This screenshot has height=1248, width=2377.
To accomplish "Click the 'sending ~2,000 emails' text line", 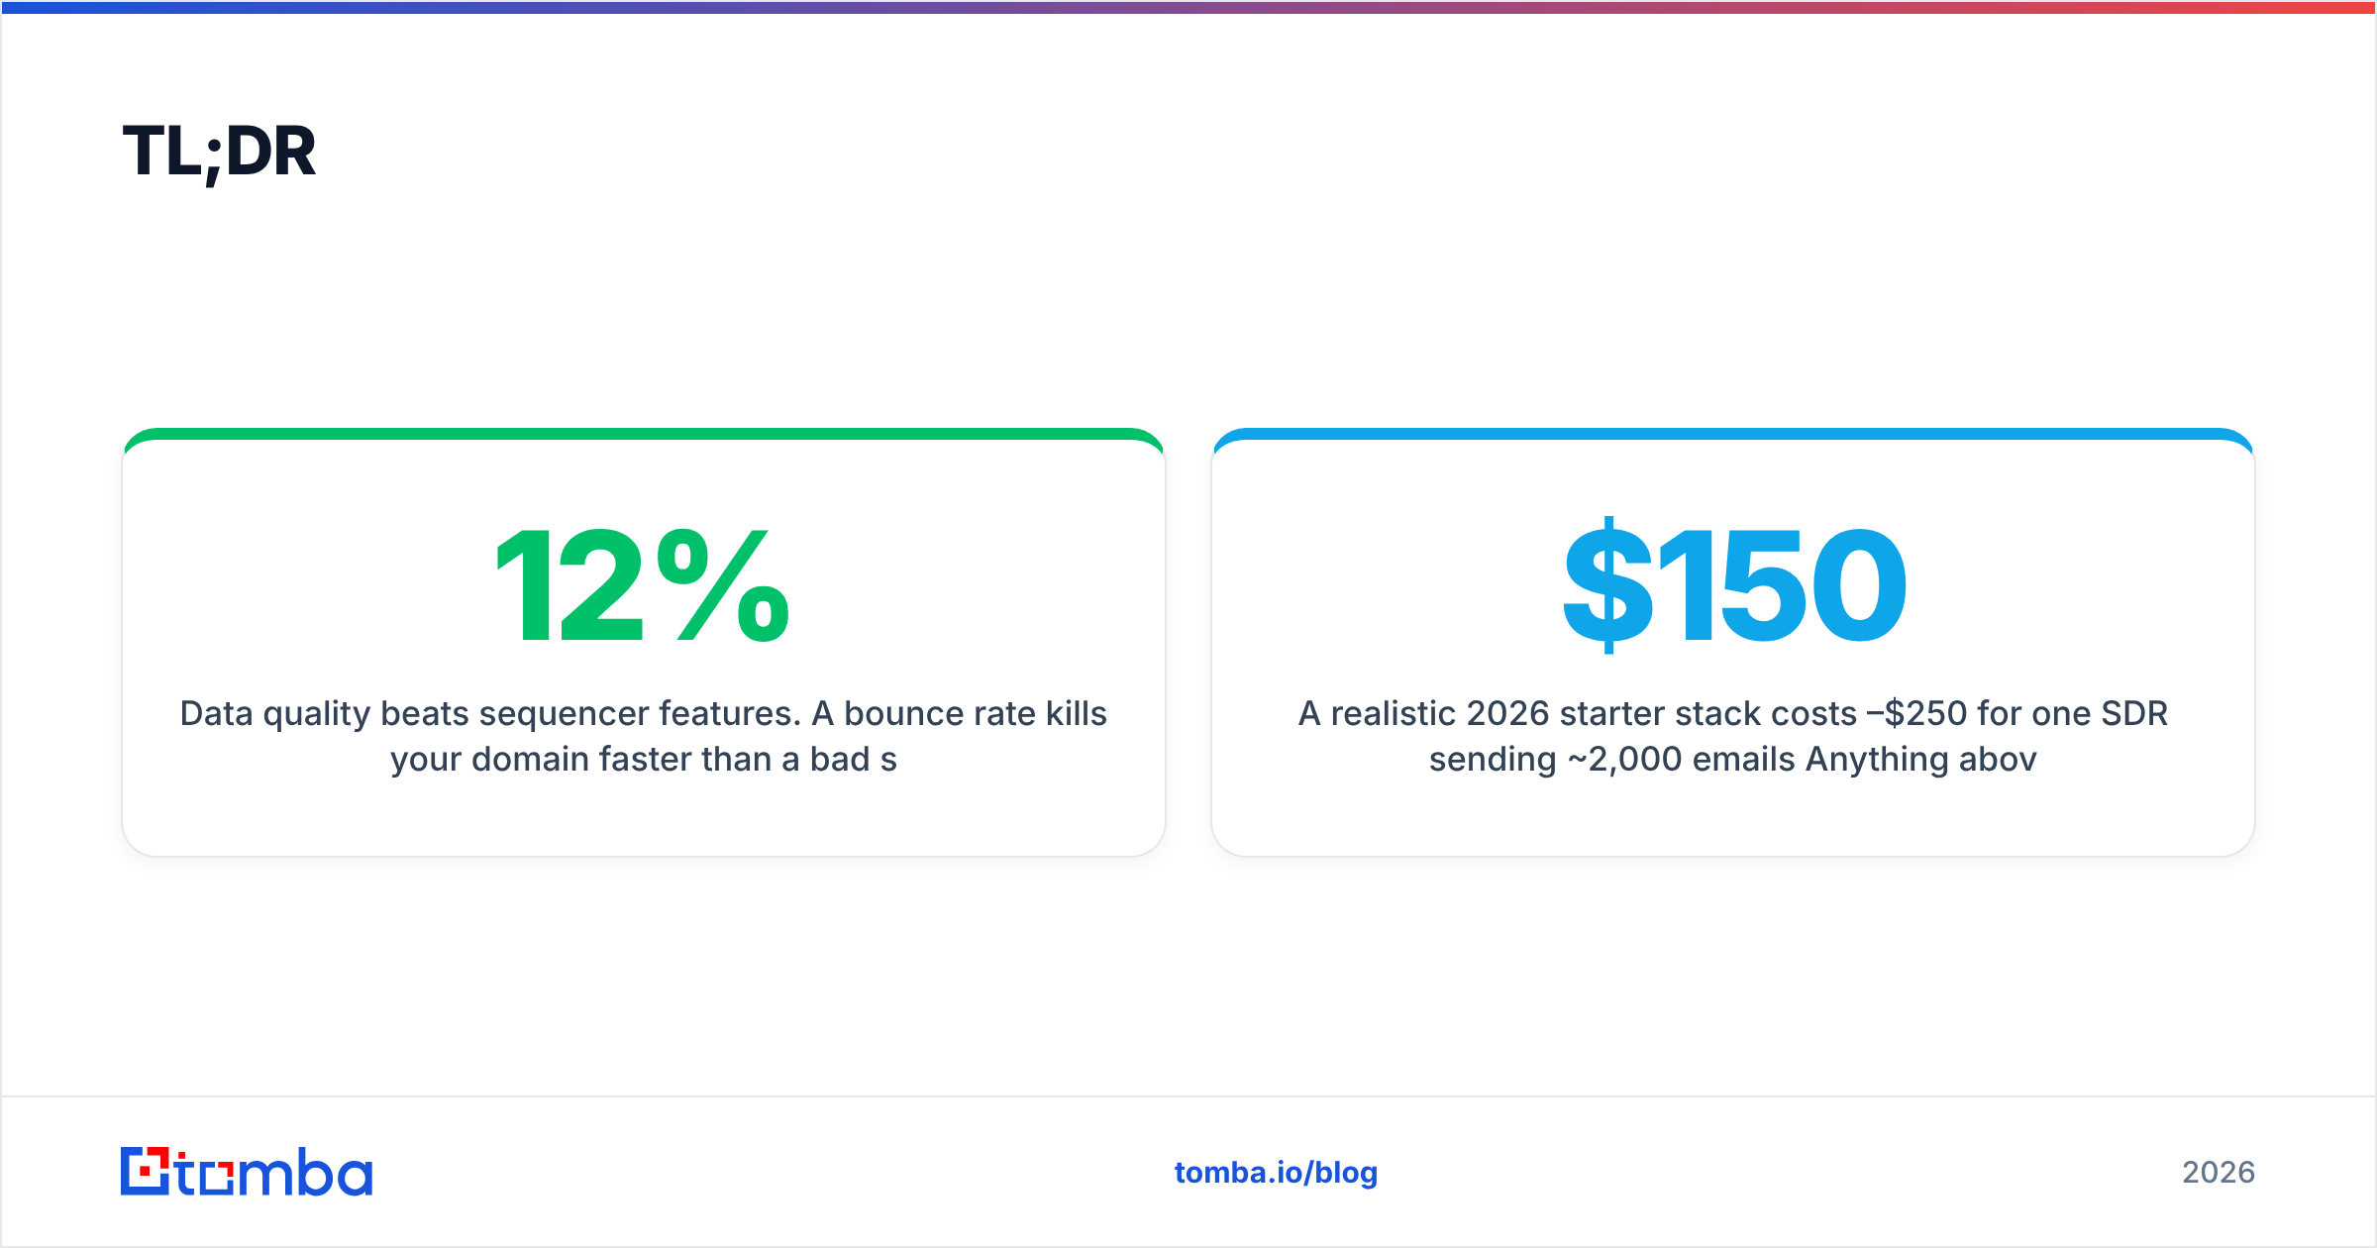I will 1733,759.
